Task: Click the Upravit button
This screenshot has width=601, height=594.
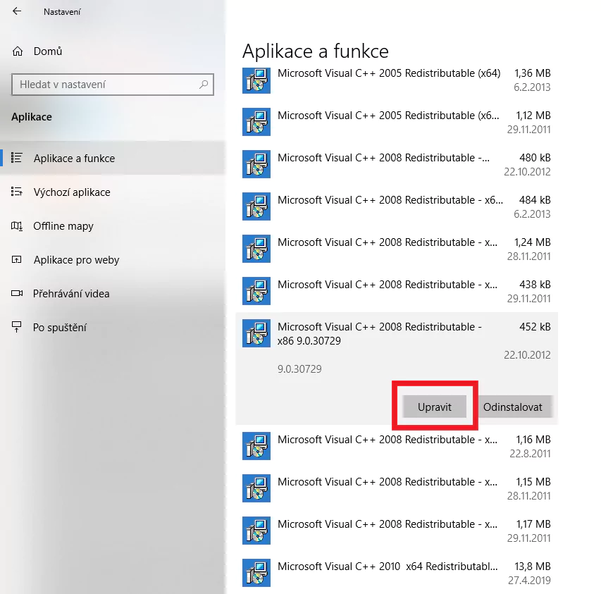Action: (435, 407)
